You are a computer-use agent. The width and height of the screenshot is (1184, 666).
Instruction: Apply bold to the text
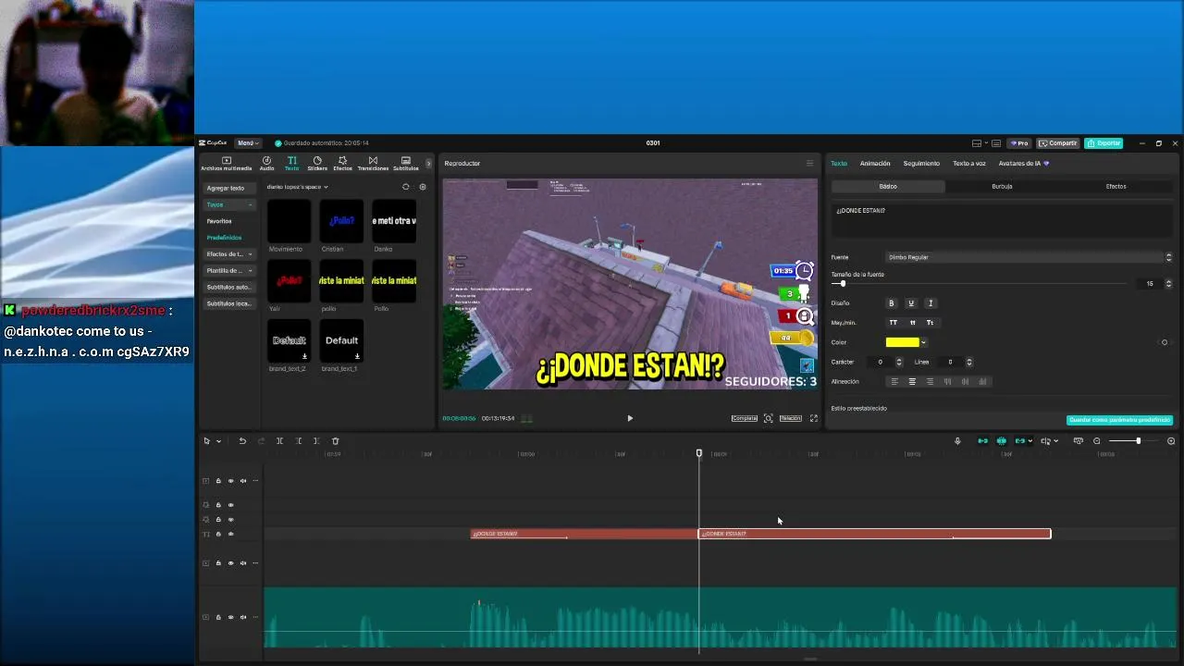(x=892, y=303)
